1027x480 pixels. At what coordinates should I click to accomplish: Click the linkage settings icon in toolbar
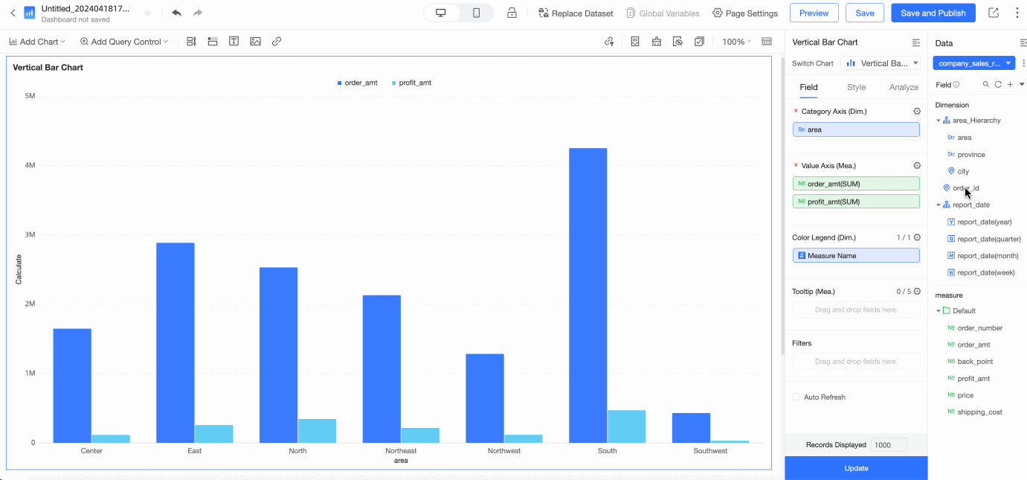609,42
